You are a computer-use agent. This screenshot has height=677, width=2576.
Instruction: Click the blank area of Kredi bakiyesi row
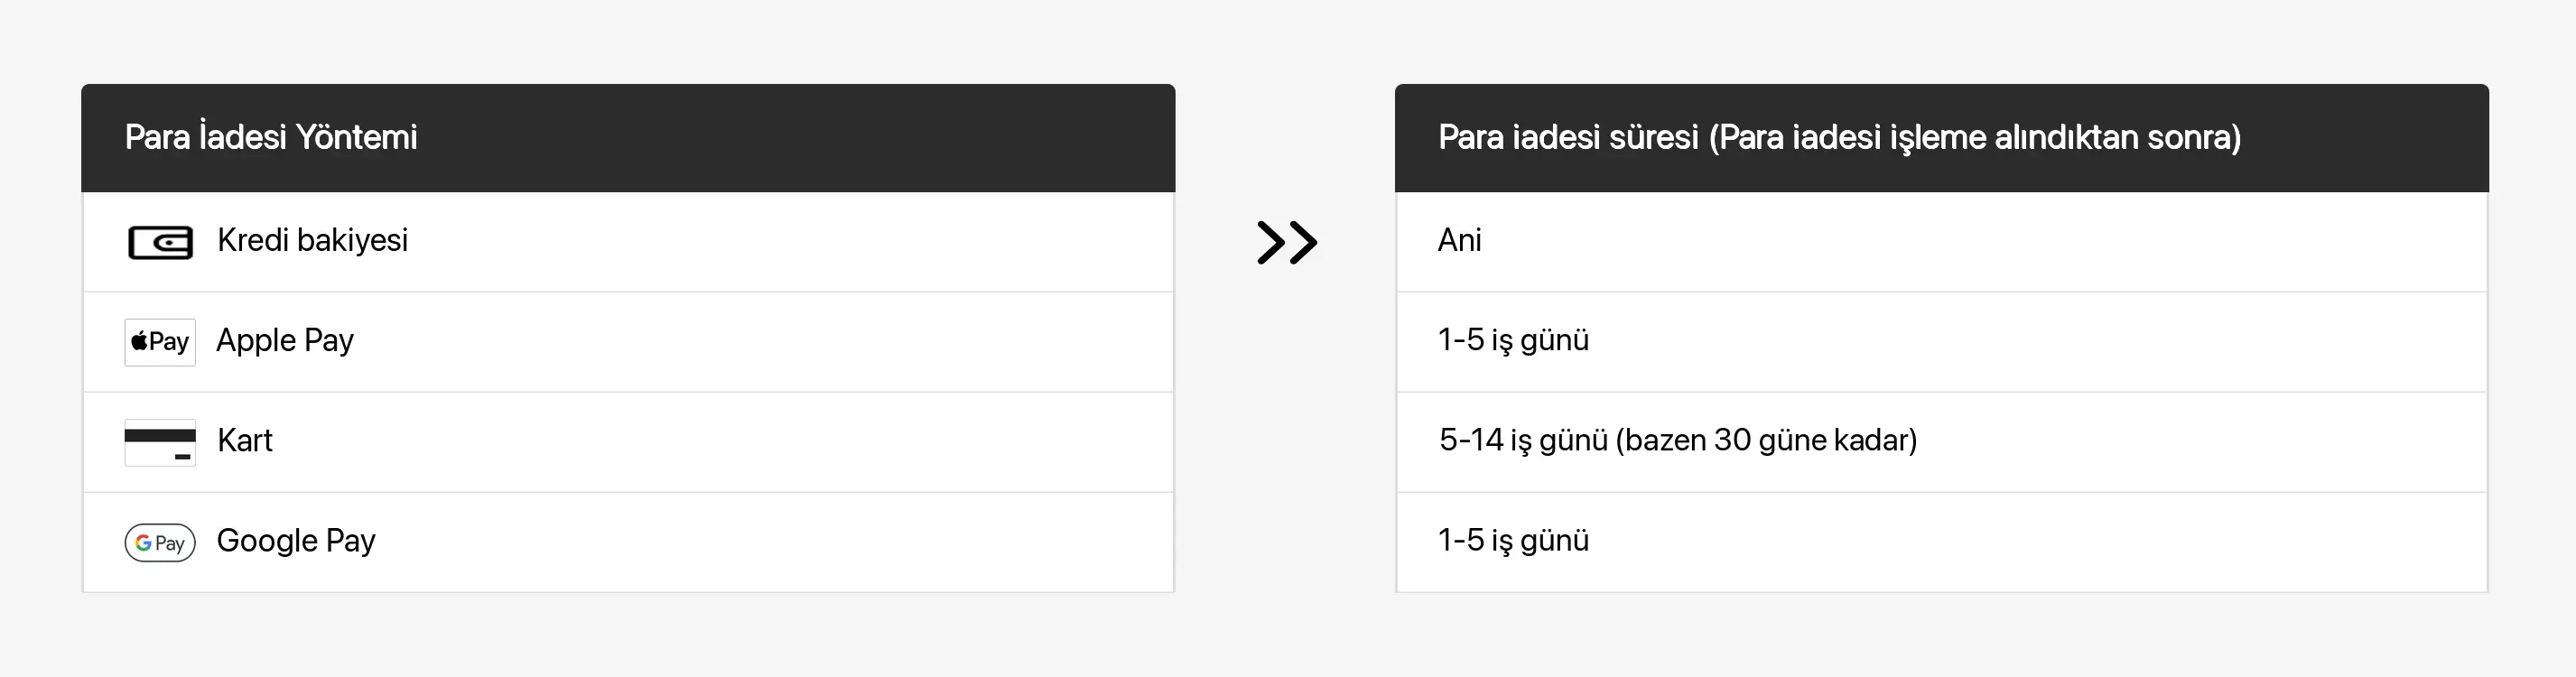pyautogui.click(x=790, y=242)
